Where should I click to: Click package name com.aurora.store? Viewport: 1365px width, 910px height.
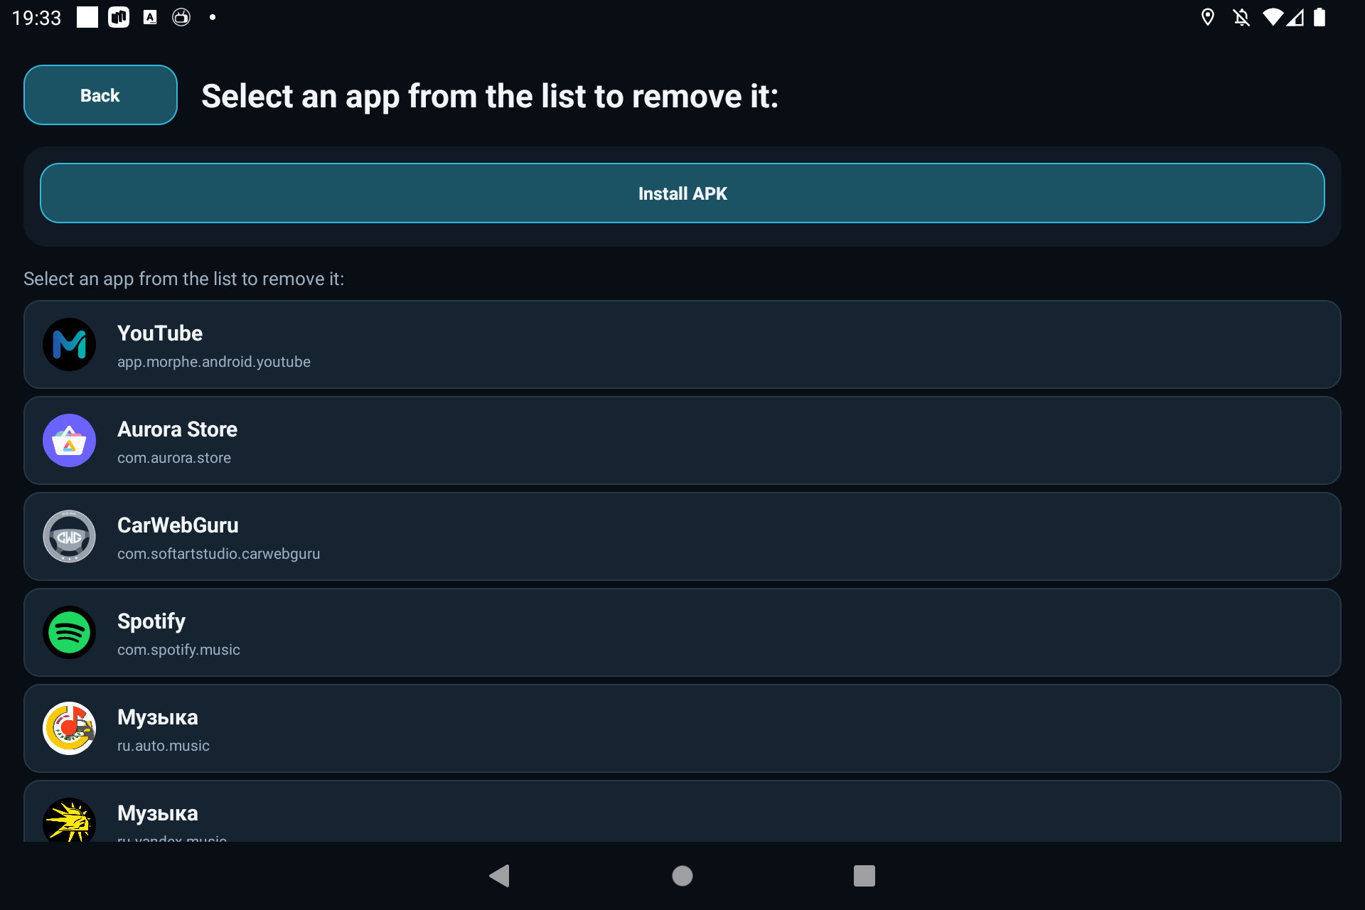(174, 458)
